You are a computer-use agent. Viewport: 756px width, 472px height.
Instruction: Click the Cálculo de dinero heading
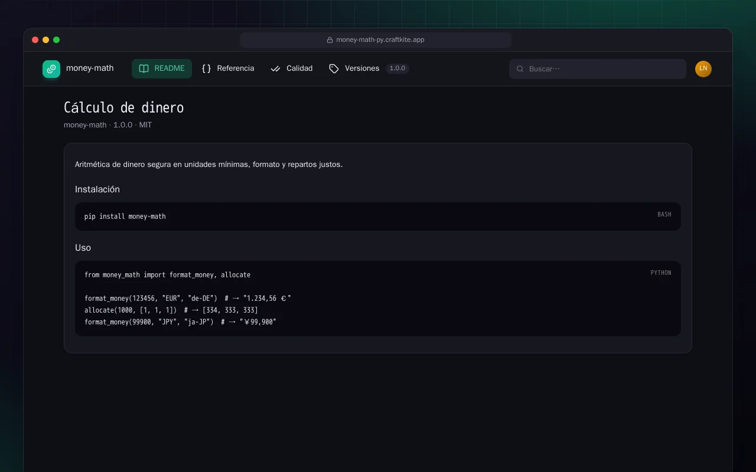pos(123,108)
